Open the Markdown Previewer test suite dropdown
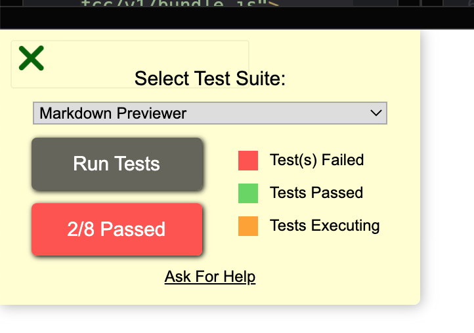474x333 pixels. 210,113
